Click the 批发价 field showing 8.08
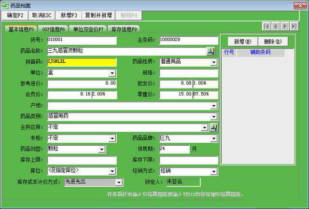The width and height of the screenshot is (309, 209). click(x=176, y=84)
